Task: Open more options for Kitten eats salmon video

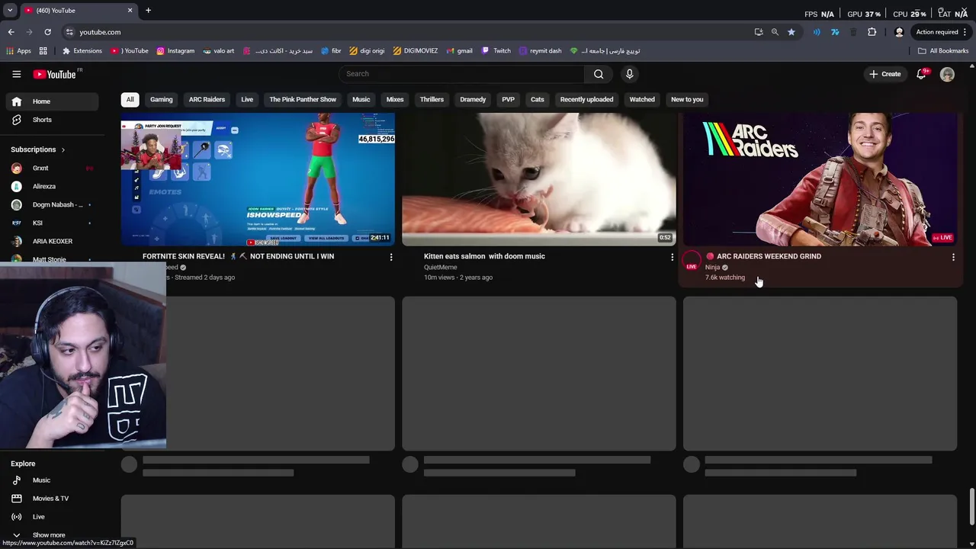Action: coord(672,258)
